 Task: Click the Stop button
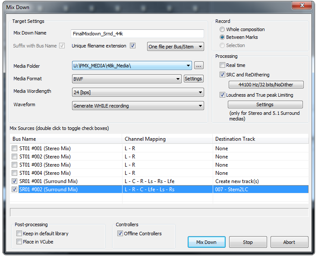click(x=248, y=242)
